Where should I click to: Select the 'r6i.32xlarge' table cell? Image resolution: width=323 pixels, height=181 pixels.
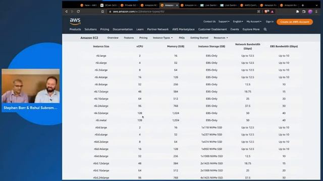(x=101, y=113)
